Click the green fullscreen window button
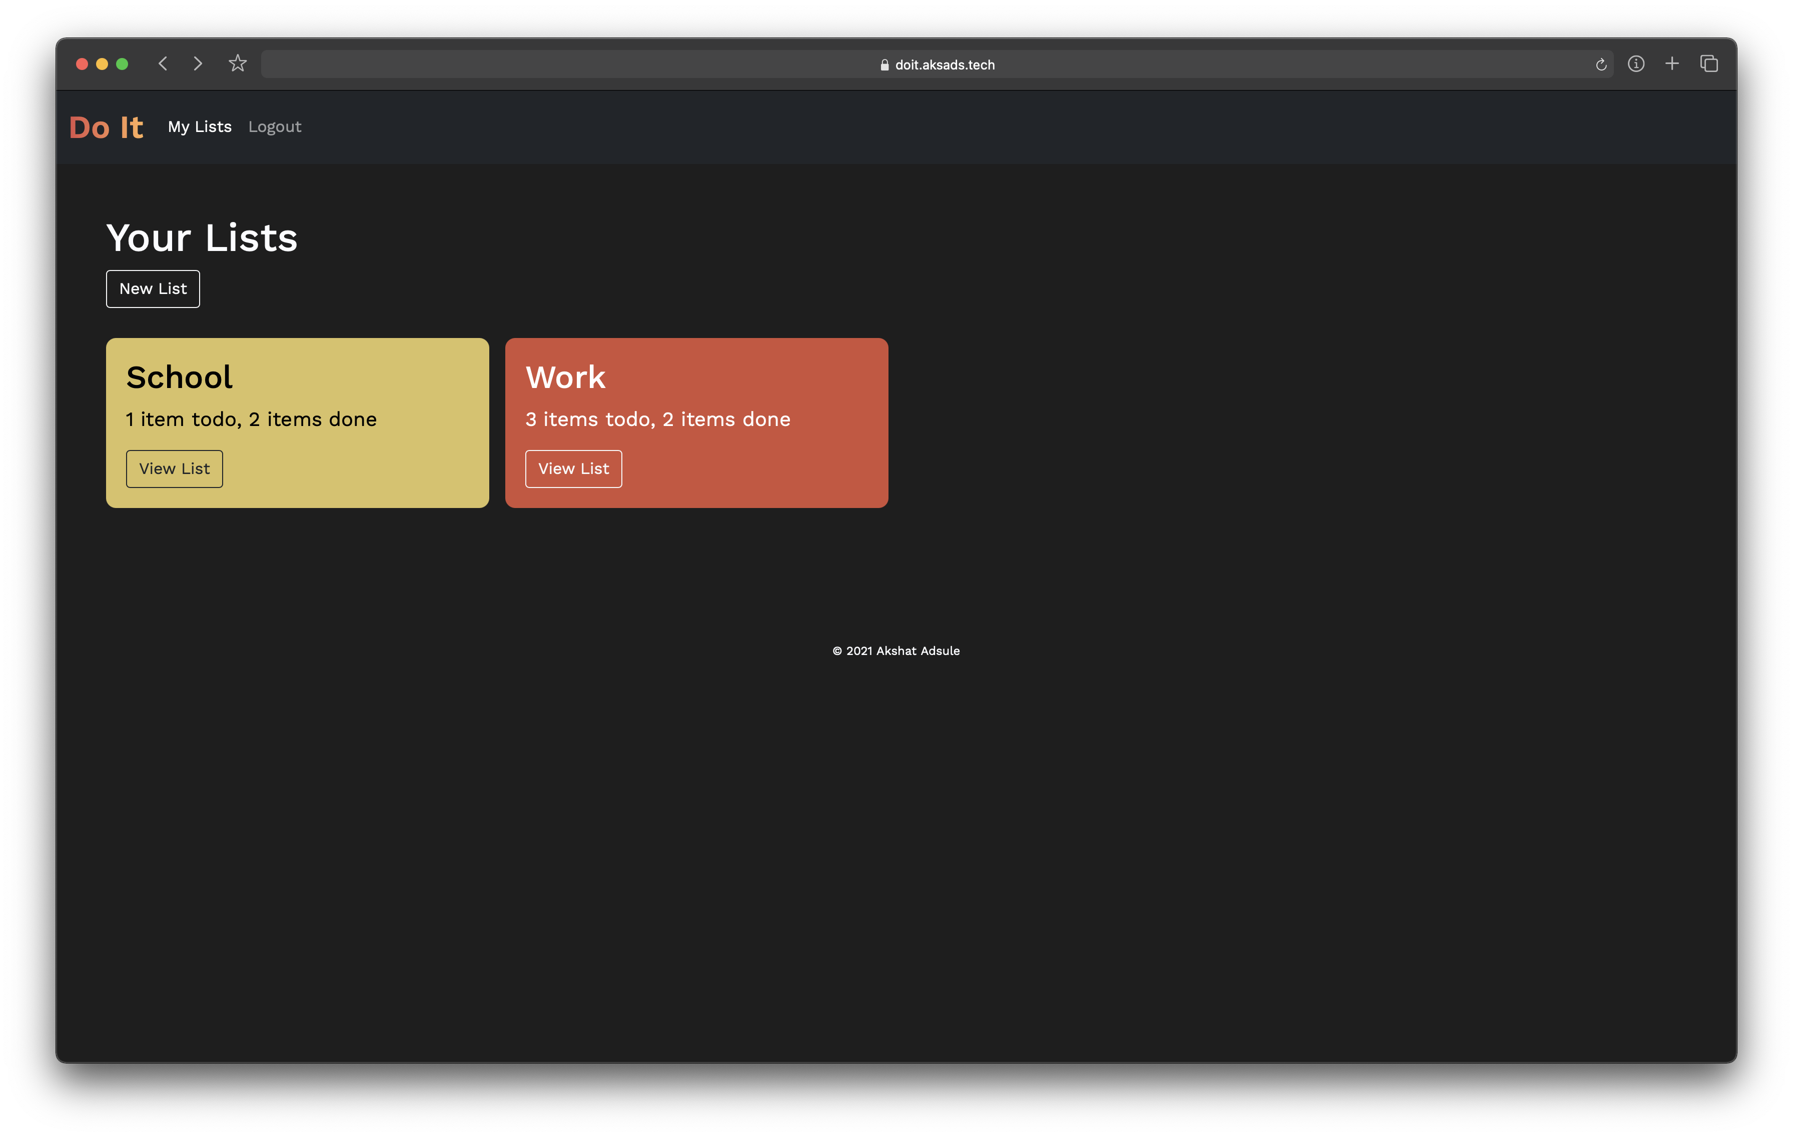Screen dimensions: 1793x1137 [122, 64]
